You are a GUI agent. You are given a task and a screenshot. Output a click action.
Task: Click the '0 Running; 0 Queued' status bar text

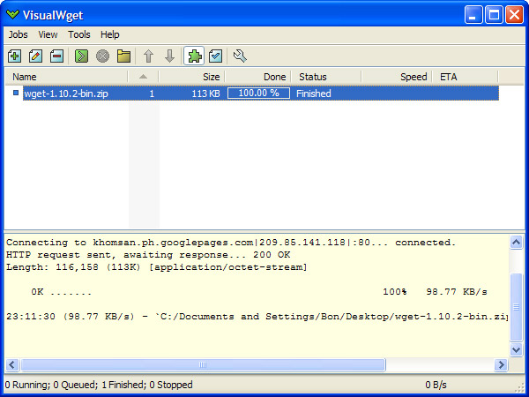pos(99,385)
